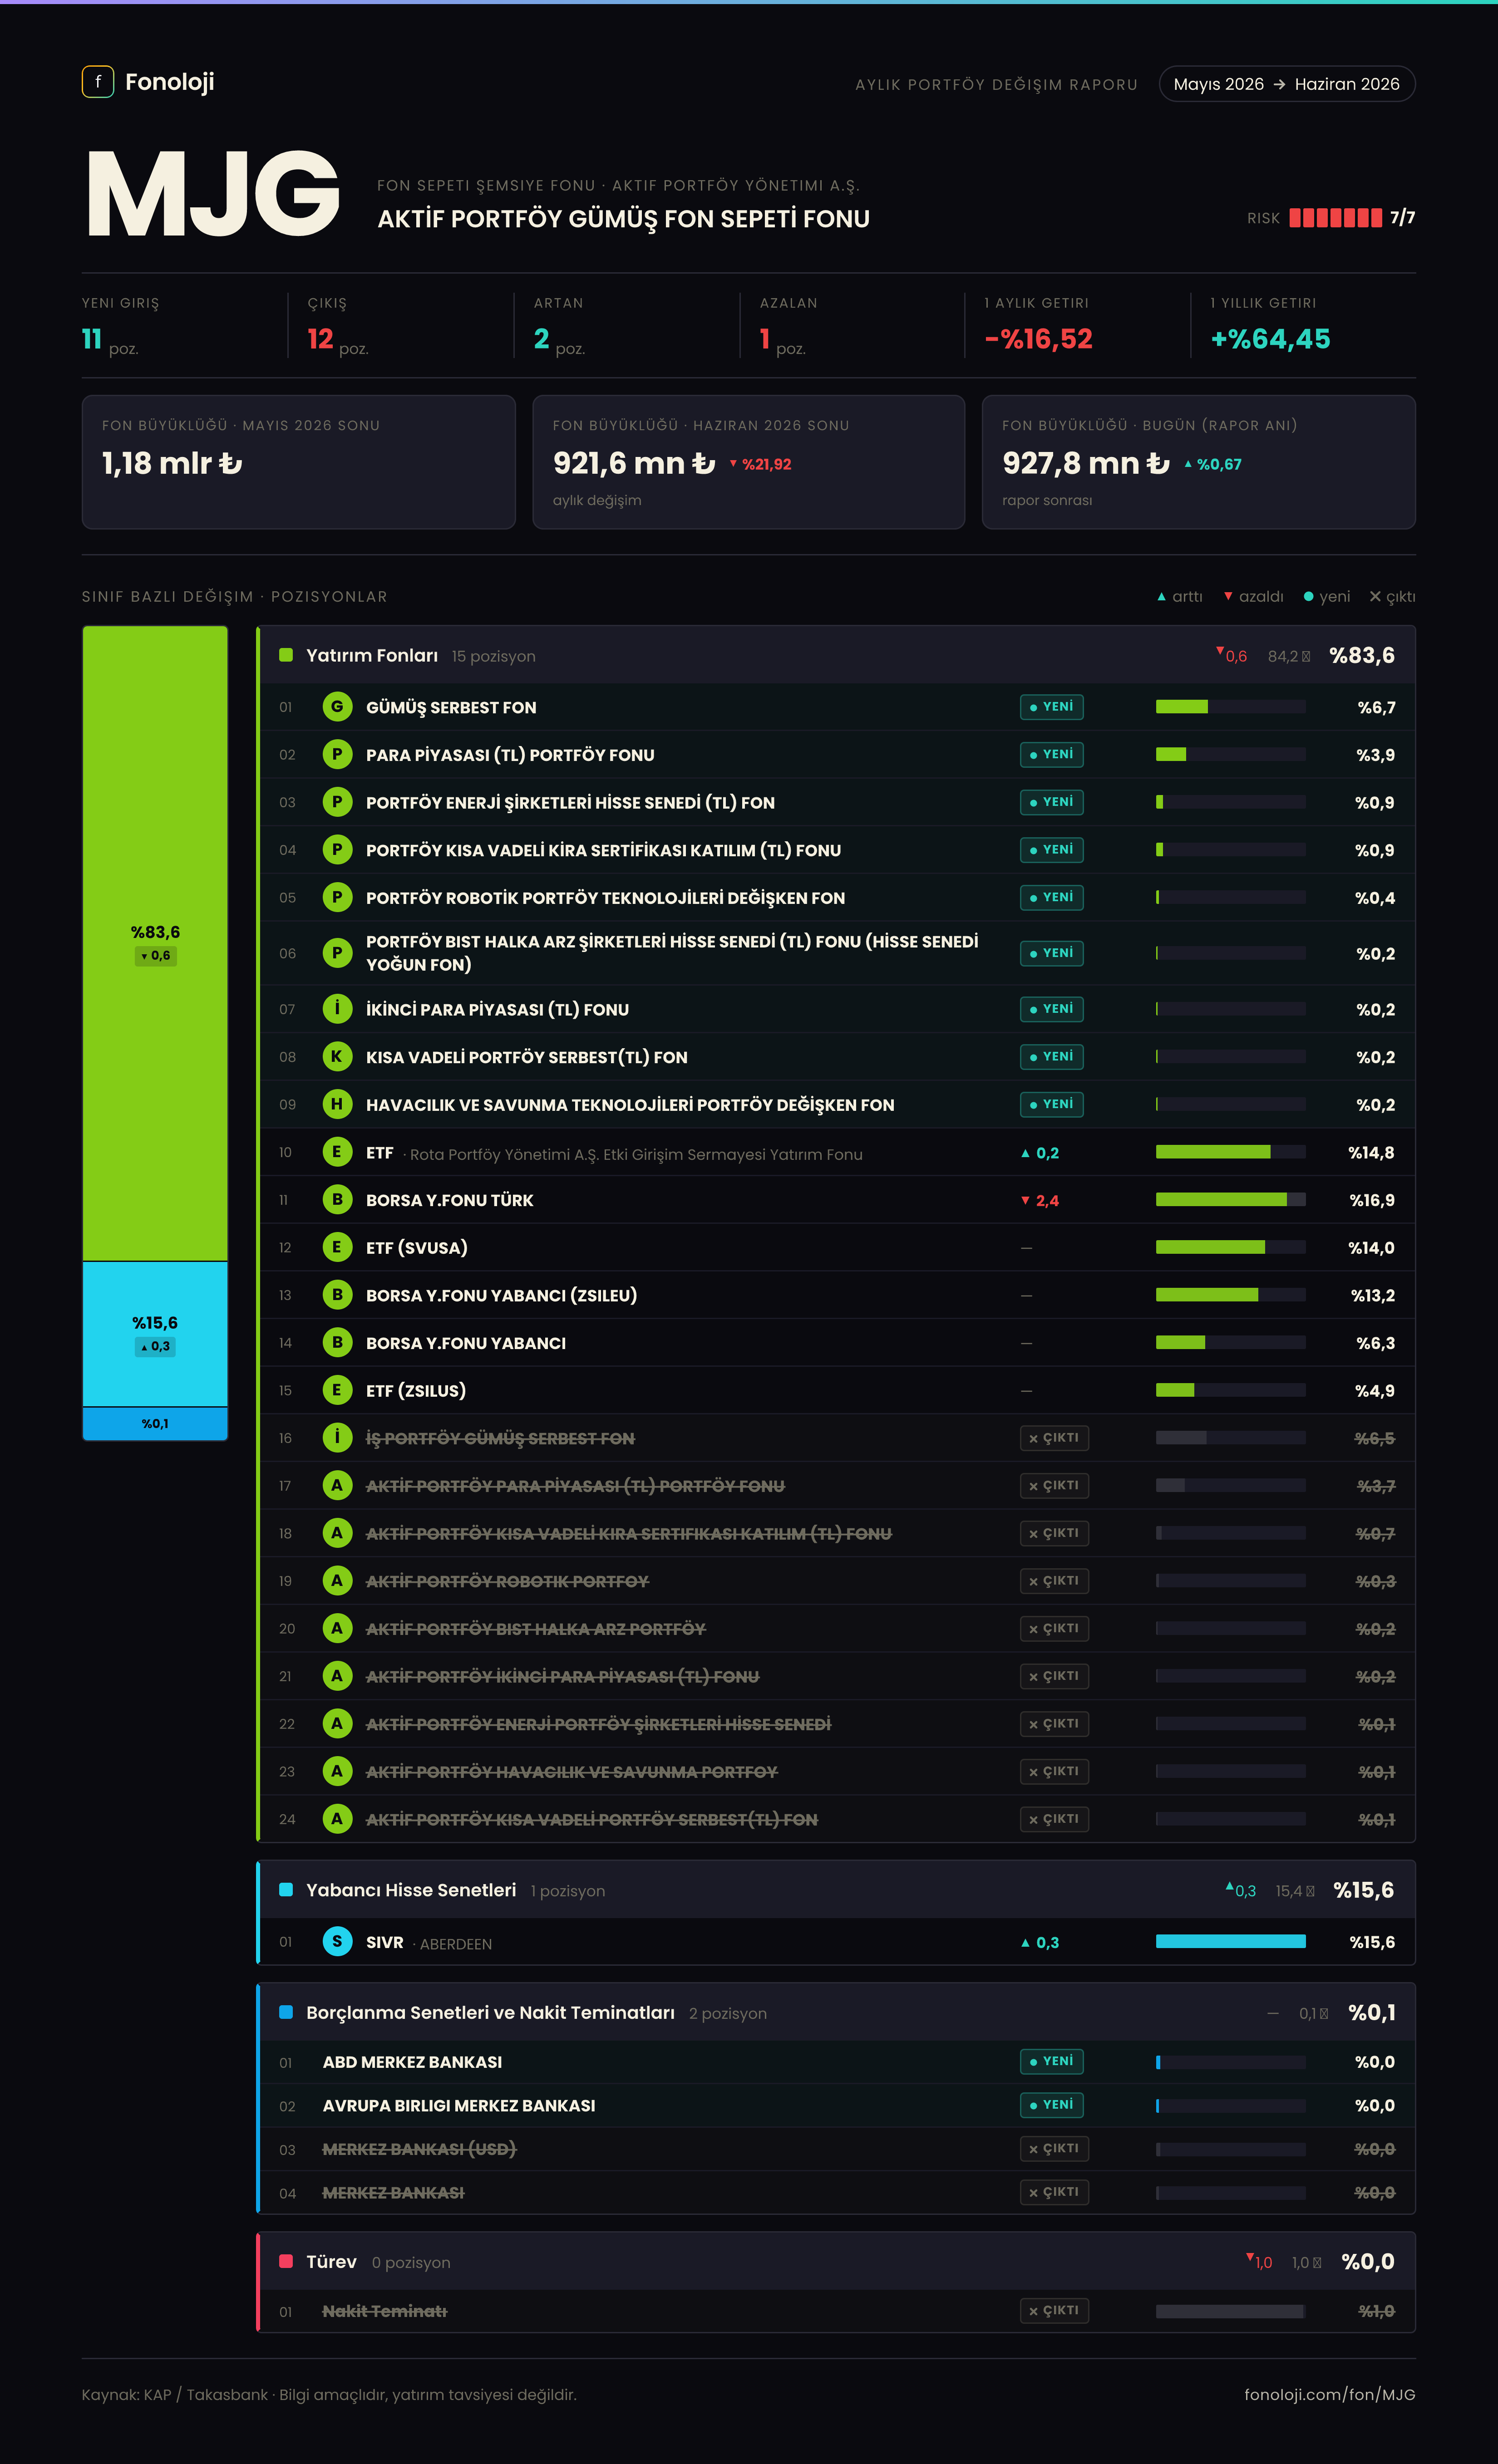Click "AKTİF PORTFÖY GÜMÜŞ FON SEPETİ FONU" title
The width and height of the screenshot is (1498, 2464).
point(623,219)
